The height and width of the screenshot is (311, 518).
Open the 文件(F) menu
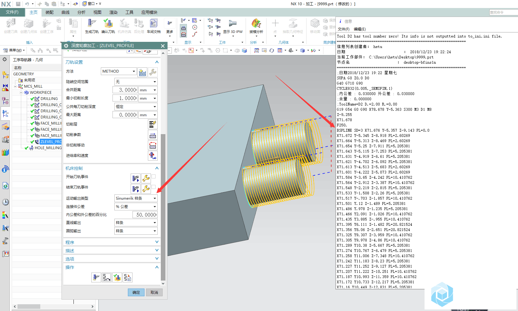[12, 12]
